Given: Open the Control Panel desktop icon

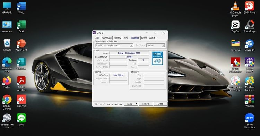Looking at the screenshot, I should (7, 26).
